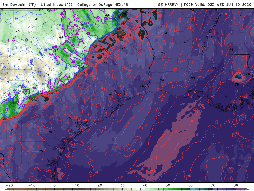Screen dimensions: 254x191
Task: Click the '40' colorbar scale label
Action: [x=145, y=185]
